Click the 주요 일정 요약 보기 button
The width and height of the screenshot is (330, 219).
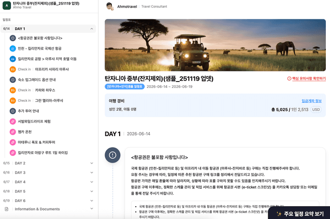coord(299,214)
